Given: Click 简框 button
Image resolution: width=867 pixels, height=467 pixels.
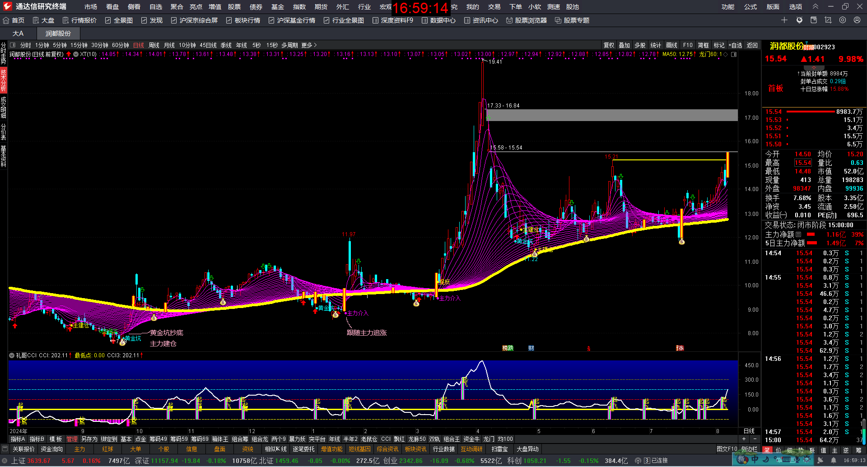Looking at the screenshot, I should pos(703,45).
